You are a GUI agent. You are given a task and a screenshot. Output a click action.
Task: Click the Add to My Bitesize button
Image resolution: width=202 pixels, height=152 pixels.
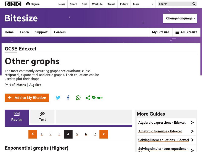tap(27, 98)
